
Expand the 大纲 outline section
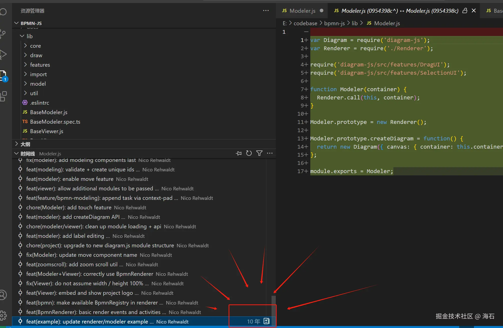(25, 144)
